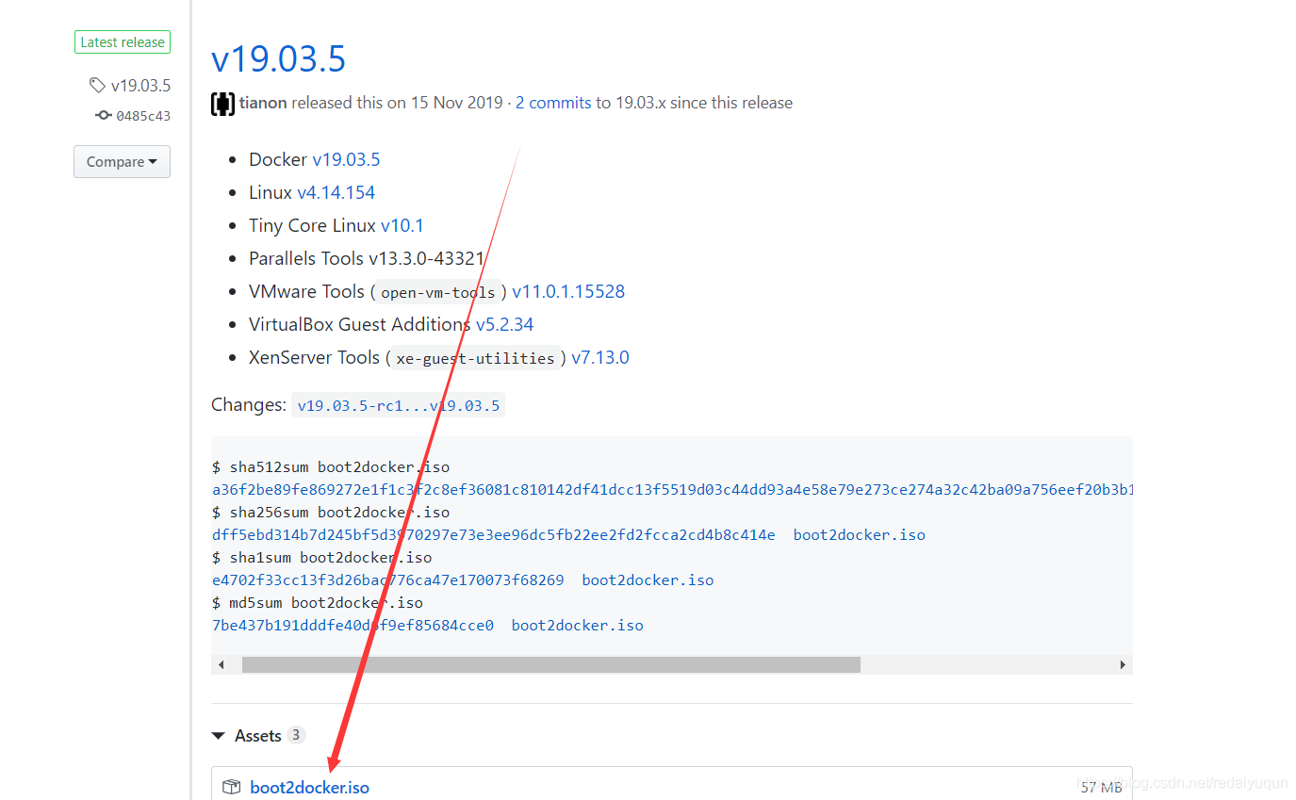
Task: Click the 57 MB file size text
Action: (x=1101, y=787)
